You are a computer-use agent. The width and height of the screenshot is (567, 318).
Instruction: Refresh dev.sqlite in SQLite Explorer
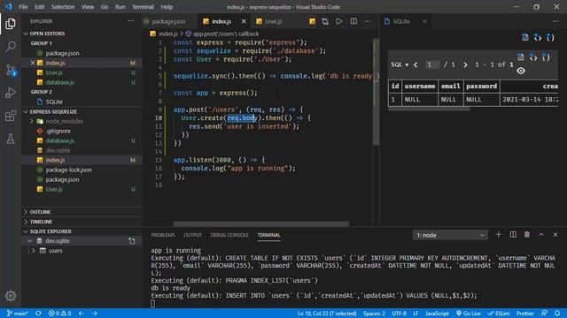(x=132, y=241)
